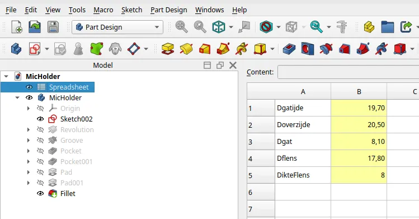Open the Sketch menu
Screen dimensions: 419x219
click(x=131, y=10)
